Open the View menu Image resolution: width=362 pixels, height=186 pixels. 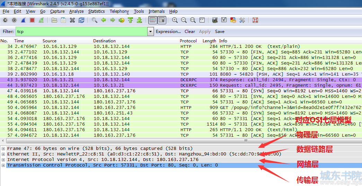[x=30, y=11]
